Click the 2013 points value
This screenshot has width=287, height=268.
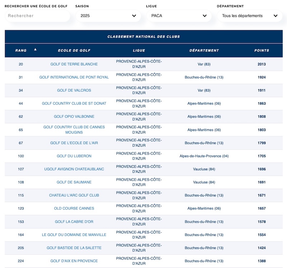262,64
